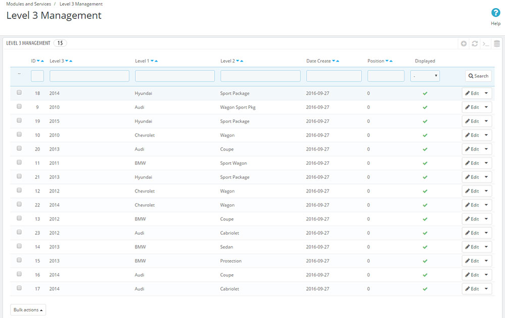Edit the ID 16 Audi Coupe record
This screenshot has height=318, width=505.
point(472,275)
